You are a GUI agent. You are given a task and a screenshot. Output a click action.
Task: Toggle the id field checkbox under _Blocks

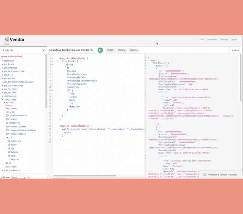(x=7, y=163)
